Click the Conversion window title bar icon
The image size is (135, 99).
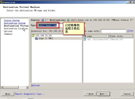(x=1, y=2)
